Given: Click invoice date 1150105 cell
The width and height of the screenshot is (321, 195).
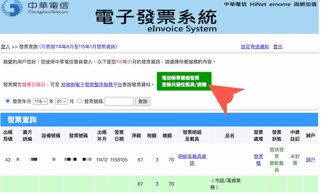Looking at the screenshot, I should pos(119,160).
